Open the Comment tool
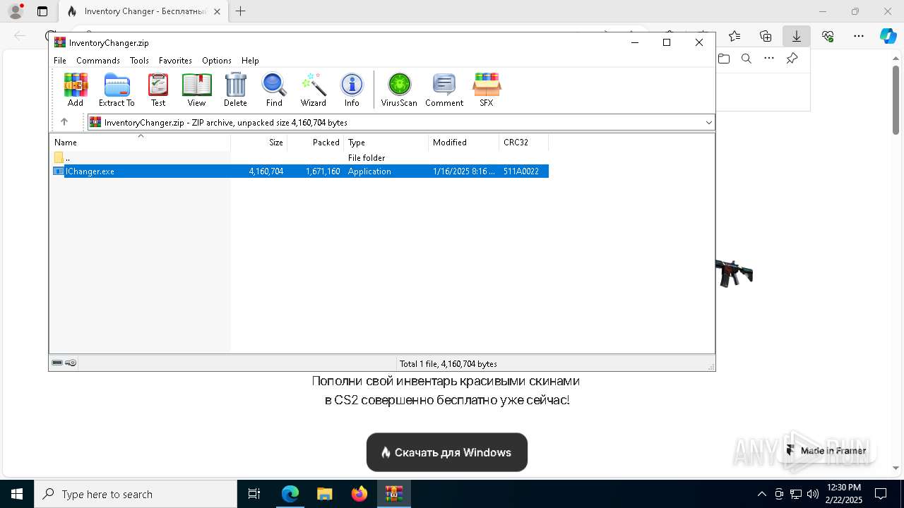 coord(444,90)
